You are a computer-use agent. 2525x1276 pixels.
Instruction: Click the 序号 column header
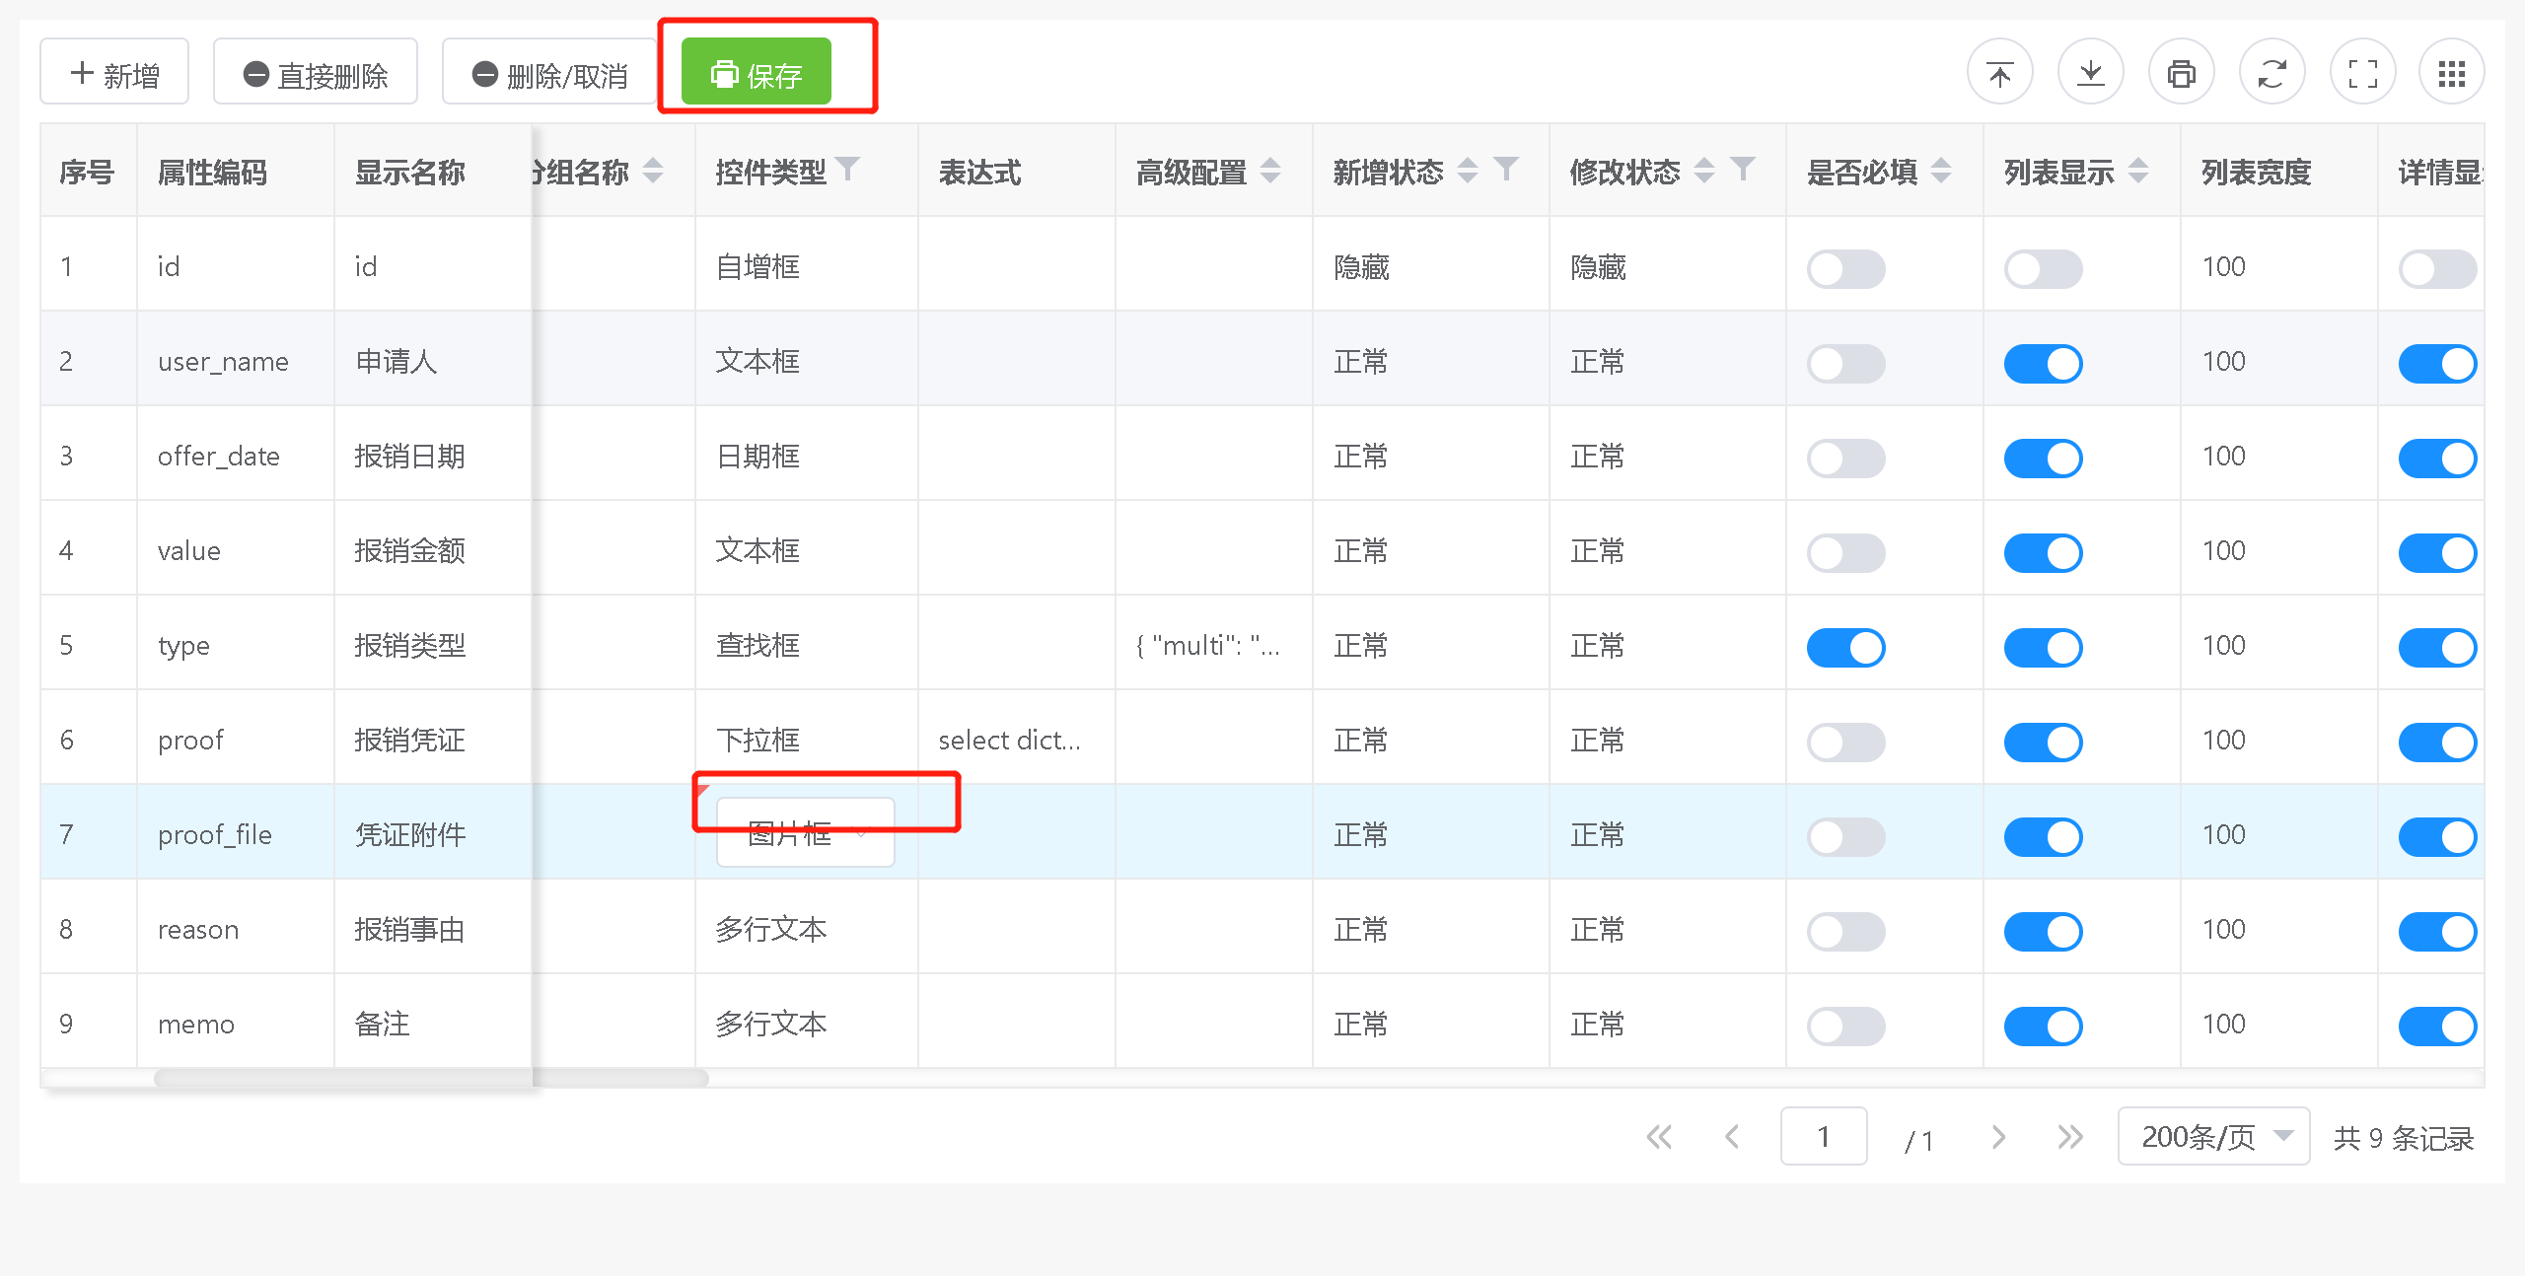point(87,172)
